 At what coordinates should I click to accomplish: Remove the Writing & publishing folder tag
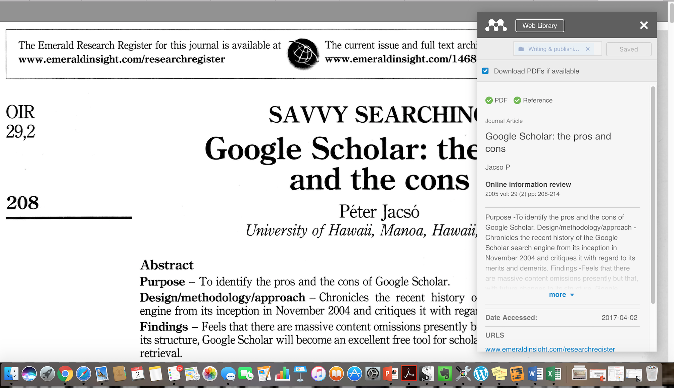(588, 49)
